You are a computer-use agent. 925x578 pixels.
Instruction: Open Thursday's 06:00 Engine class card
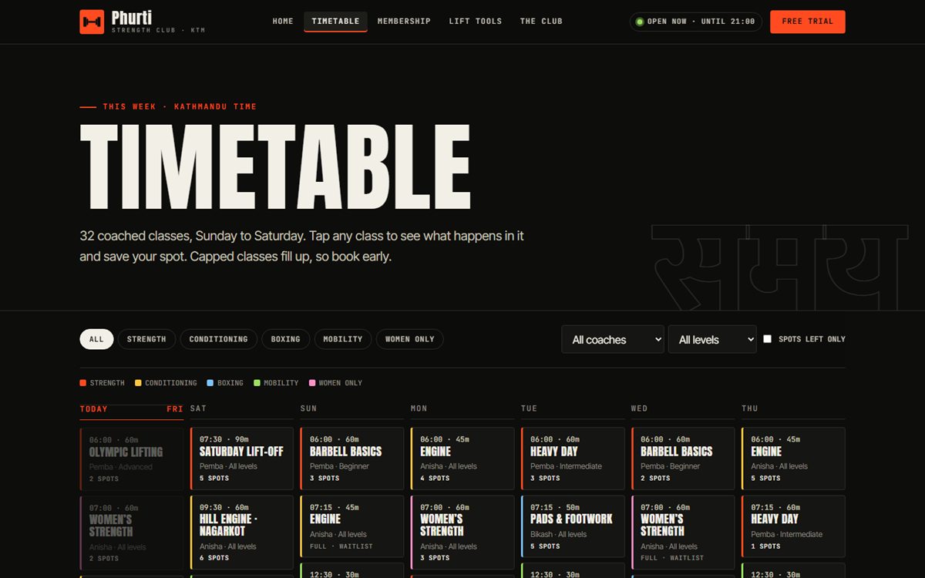tap(793, 459)
